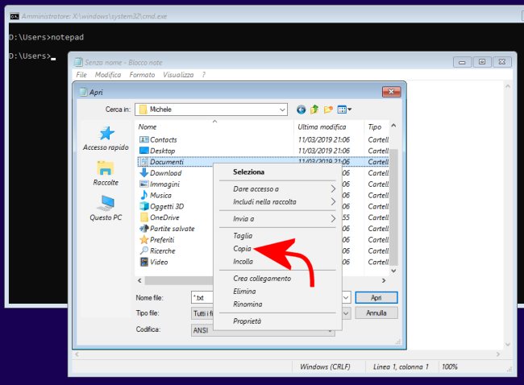Screen dimensions: 524x385
Task: Expand the Cerca in dropdown
Action: (x=282, y=110)
